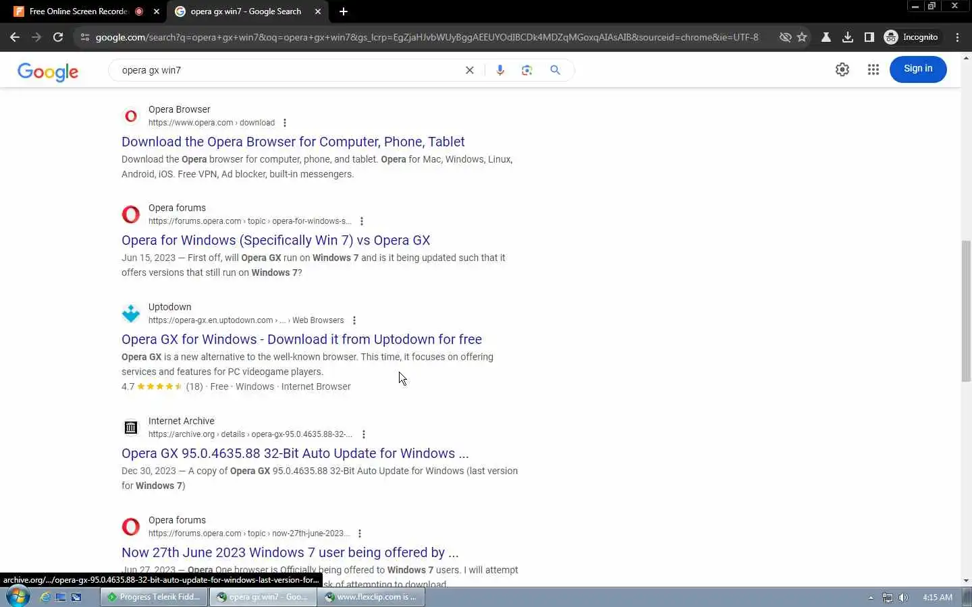Open Progress Telerik Fiddler taskbar button
Image resolution: width=972 pixels, height=607 pixels.
tap(154, 597)
